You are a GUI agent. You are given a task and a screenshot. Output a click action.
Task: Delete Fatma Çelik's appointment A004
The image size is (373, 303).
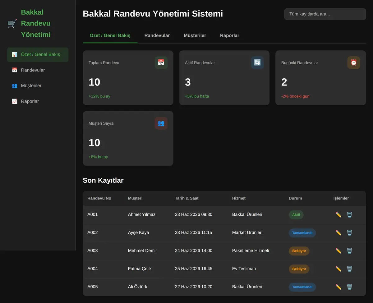pos(349,269)
